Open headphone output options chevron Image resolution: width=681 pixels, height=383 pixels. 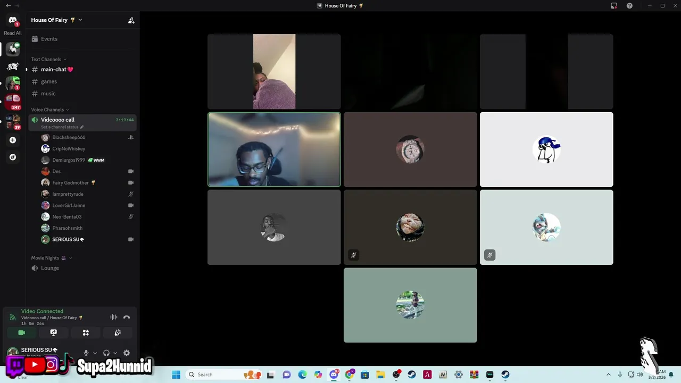[x=115, y=353]
